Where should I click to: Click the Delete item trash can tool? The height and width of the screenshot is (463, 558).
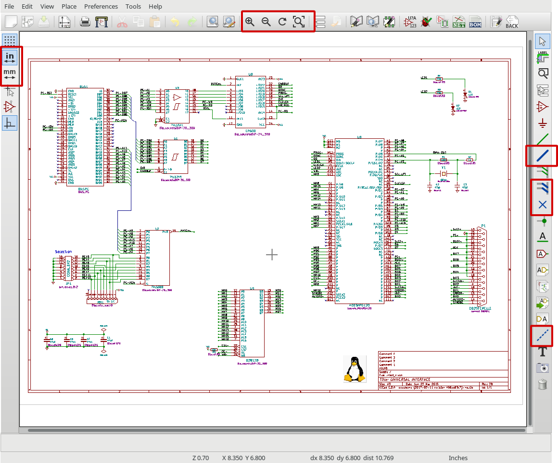coord(543,384)
